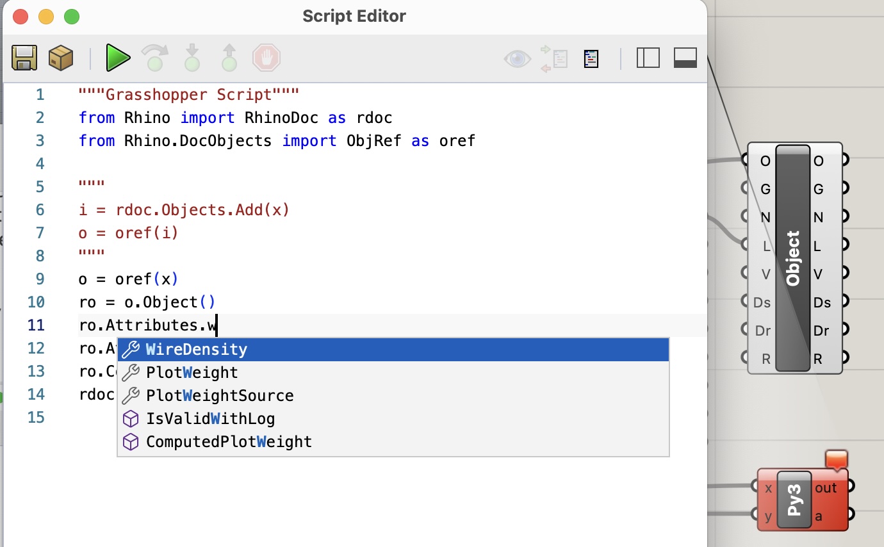Stop execution with the red hand icon
Viewport: 884px width, 547px height.
coord(266,58)
